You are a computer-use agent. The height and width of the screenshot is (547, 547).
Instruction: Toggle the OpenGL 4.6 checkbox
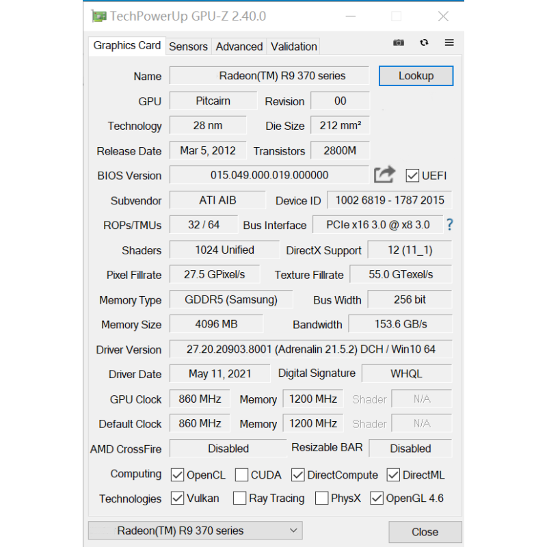(377, 498)
